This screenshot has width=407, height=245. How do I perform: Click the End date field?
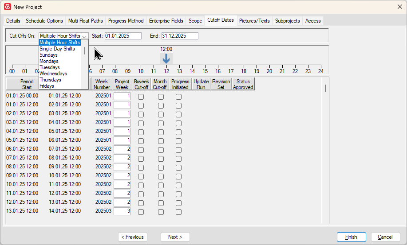tap(180, 36)
